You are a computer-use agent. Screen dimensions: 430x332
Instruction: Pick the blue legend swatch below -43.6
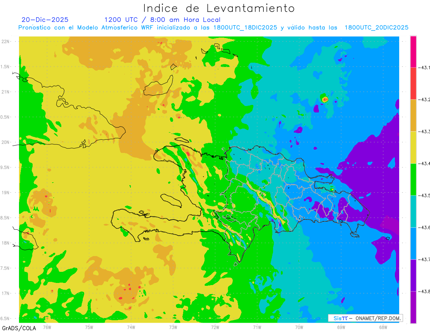tap(413, 243)
